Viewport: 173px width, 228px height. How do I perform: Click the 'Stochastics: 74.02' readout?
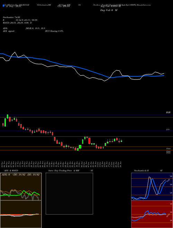(11, 17)
